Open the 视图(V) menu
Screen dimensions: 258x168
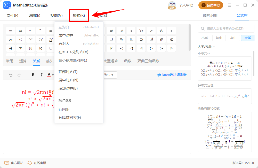(57, 16)
